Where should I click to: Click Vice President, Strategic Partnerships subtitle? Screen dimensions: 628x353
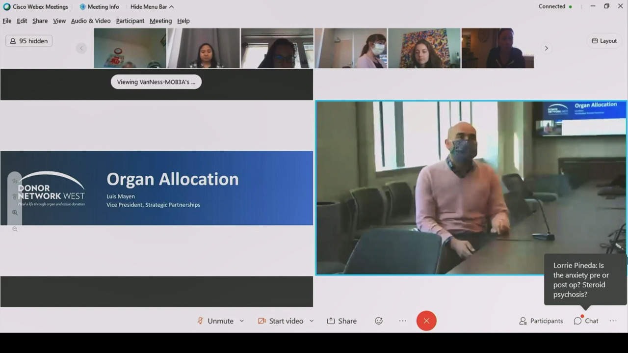153,205
